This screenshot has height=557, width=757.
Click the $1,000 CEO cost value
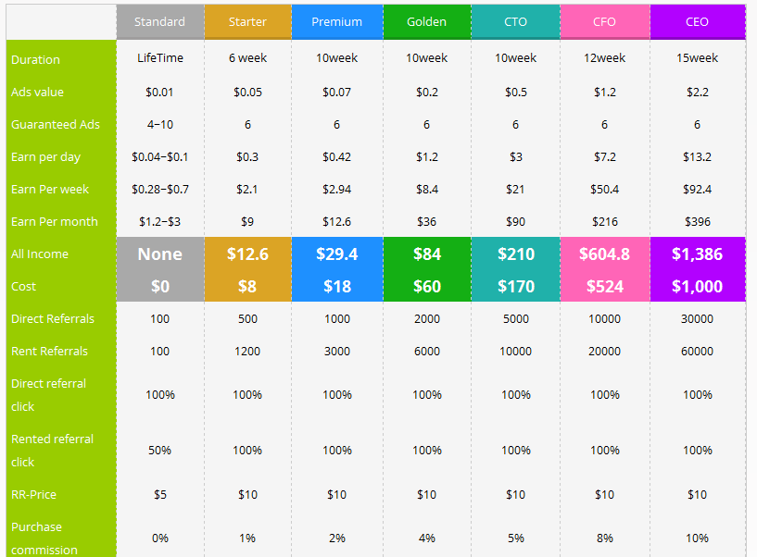tap(697, 287)
